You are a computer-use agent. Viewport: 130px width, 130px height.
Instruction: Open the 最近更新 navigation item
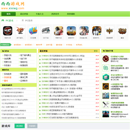[x=24, y=14]
